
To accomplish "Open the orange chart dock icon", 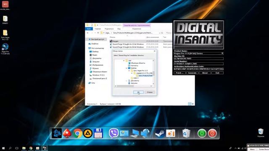I will 171,133.
